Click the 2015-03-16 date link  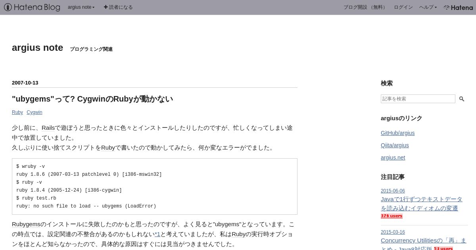(x=393, y=232)
